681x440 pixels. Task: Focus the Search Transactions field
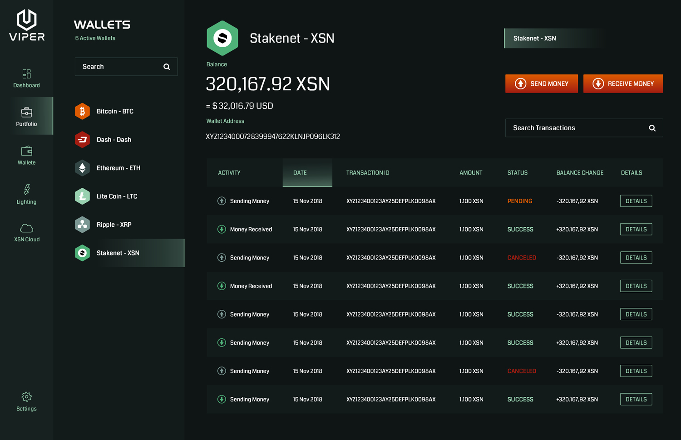click(584, 128)
